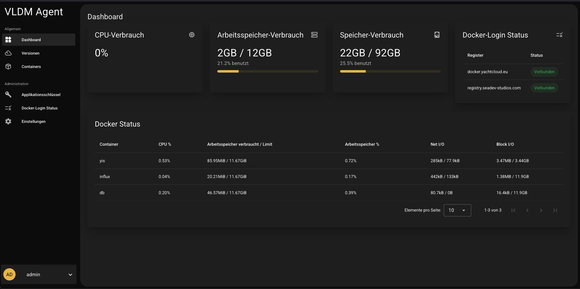Jump to first page of Docker Status table
The image size is (580, 289).
click(x=514, y=210)
